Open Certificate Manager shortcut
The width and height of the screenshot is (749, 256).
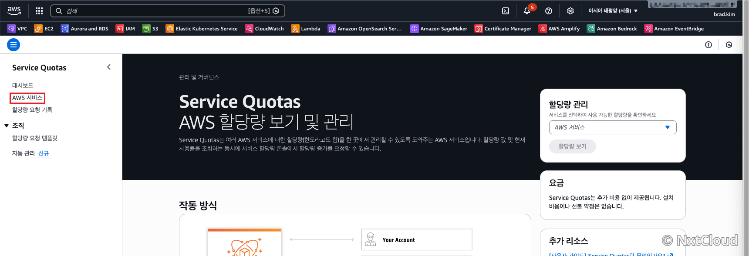(503, 29)
